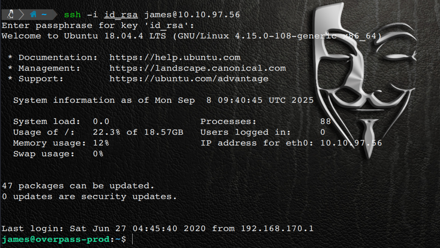
Task: Click the james@10.10.97.56 ssh target
Action: tap(192, 15)
